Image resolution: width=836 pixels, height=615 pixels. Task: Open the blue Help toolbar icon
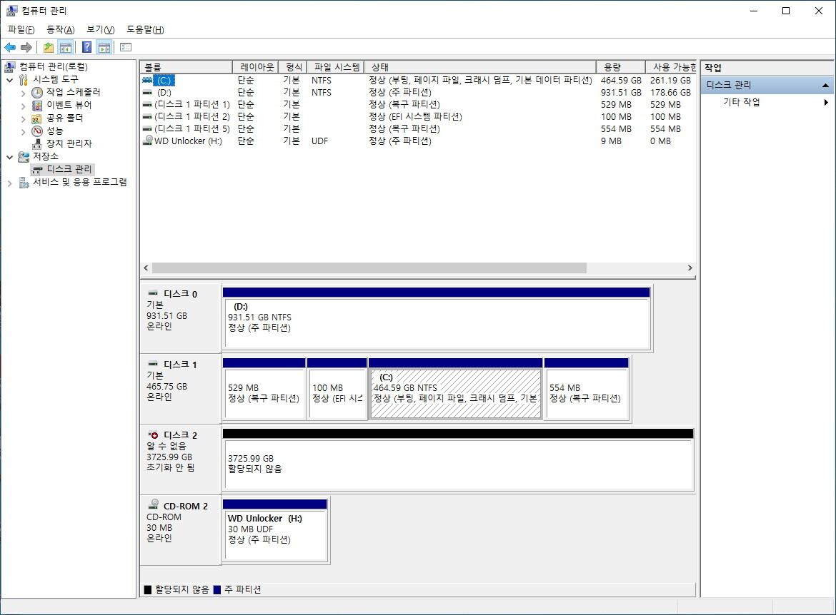(x=87, y=47)
